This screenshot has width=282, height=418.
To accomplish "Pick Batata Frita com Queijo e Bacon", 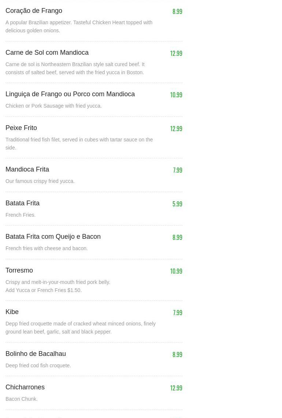I will click(53, 237).
